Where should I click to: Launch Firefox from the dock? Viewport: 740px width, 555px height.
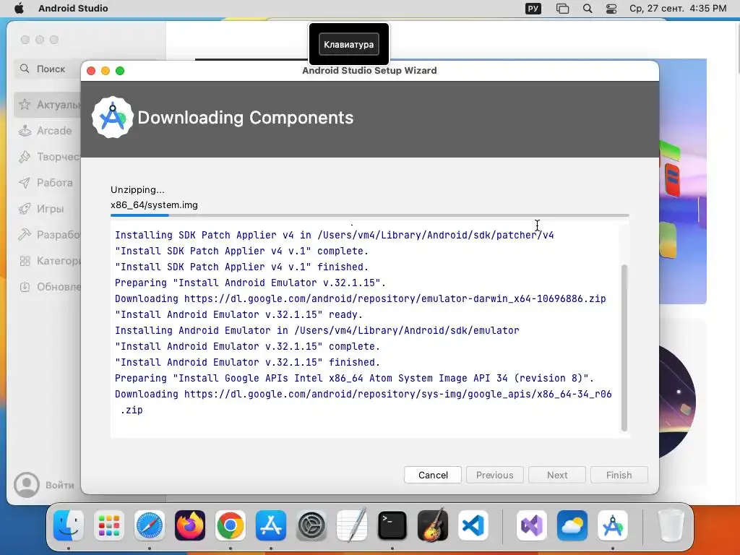(x=190, y=525)
